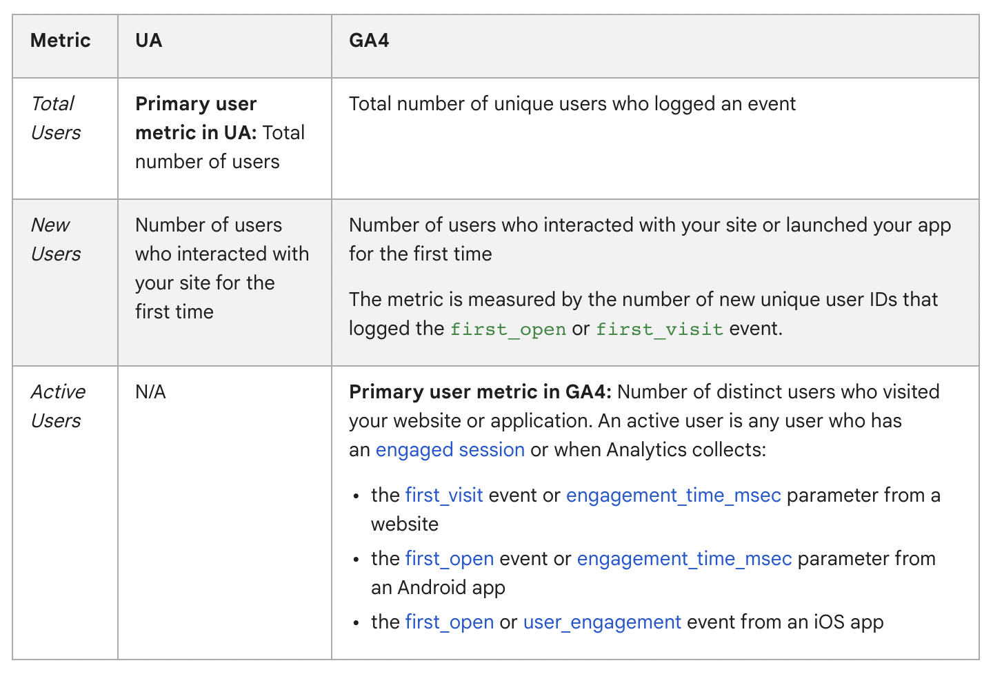Select the Total Users metric cell
Image resolution: width=993 pixels, height=674 pixels.
coord(65,139)
